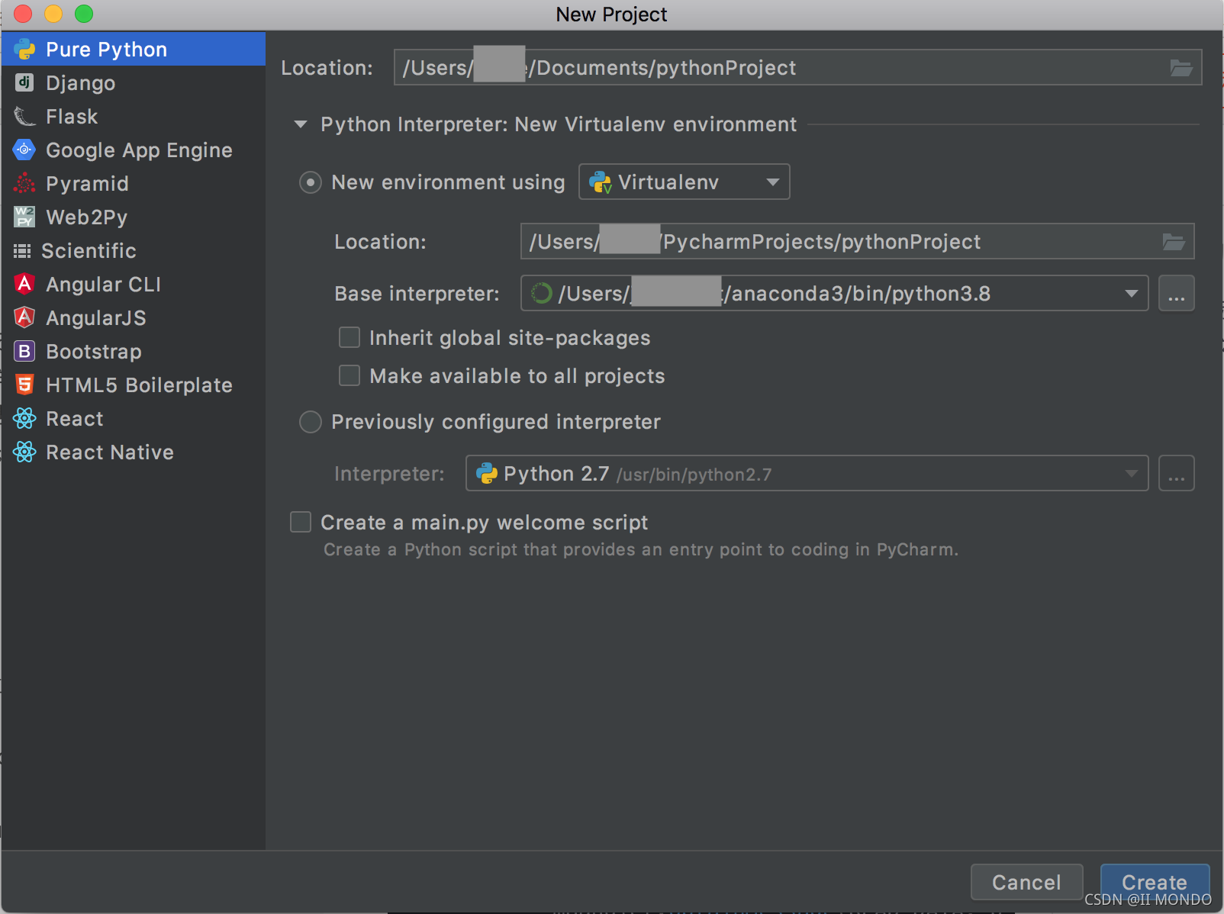Select the Django project type icon
1224x914 pixels.
click(x=24, y=82)
